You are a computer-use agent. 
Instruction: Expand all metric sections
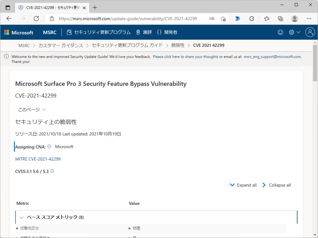[243, 185]
